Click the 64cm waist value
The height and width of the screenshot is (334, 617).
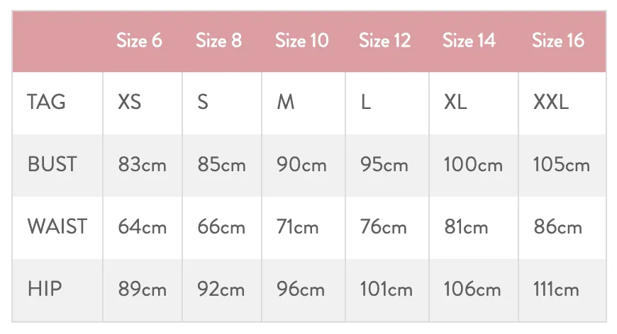coord(143,226)
